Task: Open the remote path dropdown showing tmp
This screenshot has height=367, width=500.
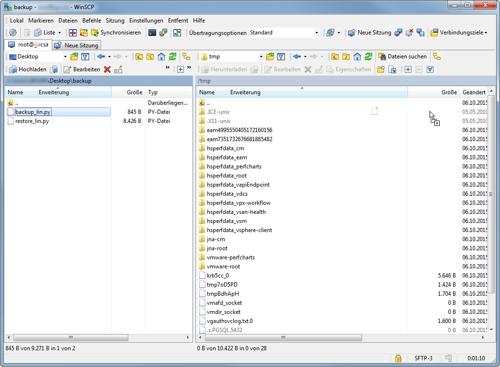Action: [261, 56]
